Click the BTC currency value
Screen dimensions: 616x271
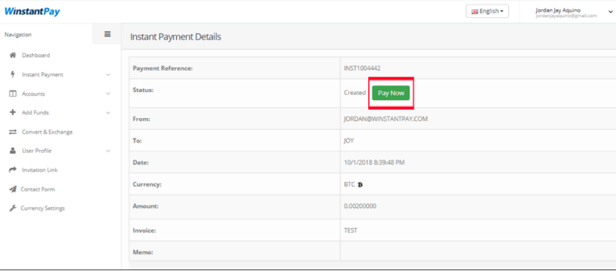(349, 184)
